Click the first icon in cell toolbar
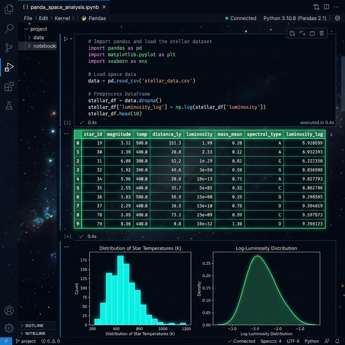This screenshot has height=345, width=345. (292, 33)
